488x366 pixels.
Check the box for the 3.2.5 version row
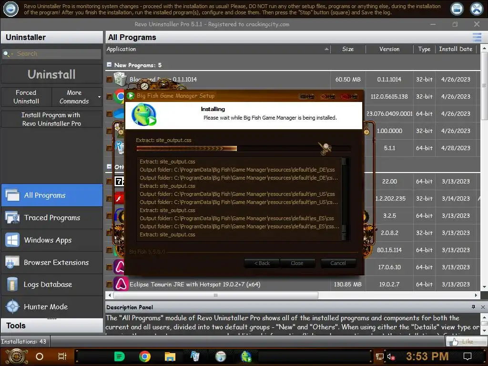click(109, 216)
